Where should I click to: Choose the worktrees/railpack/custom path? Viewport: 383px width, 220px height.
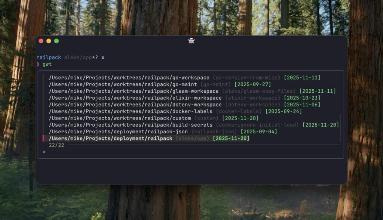[120, 118]
